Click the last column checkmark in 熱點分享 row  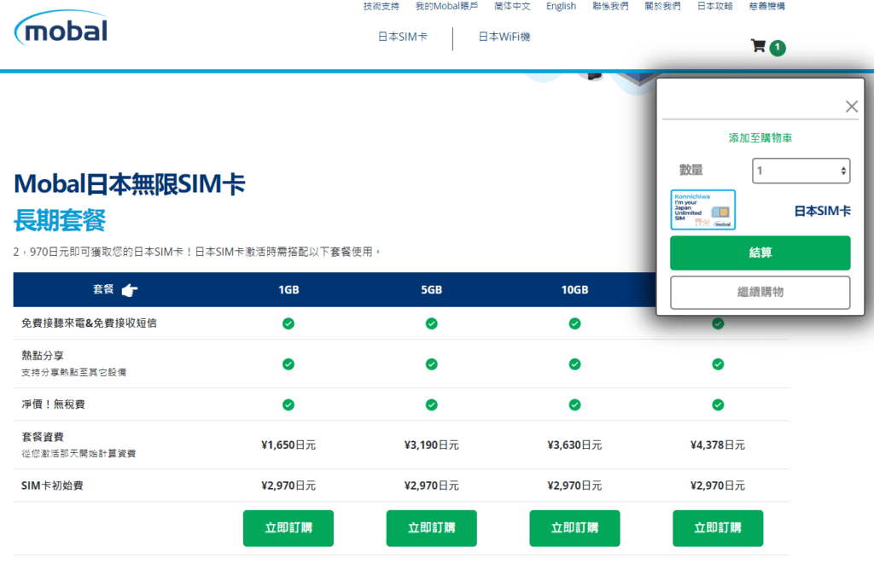pyautogui.click(x=718, y=364)
